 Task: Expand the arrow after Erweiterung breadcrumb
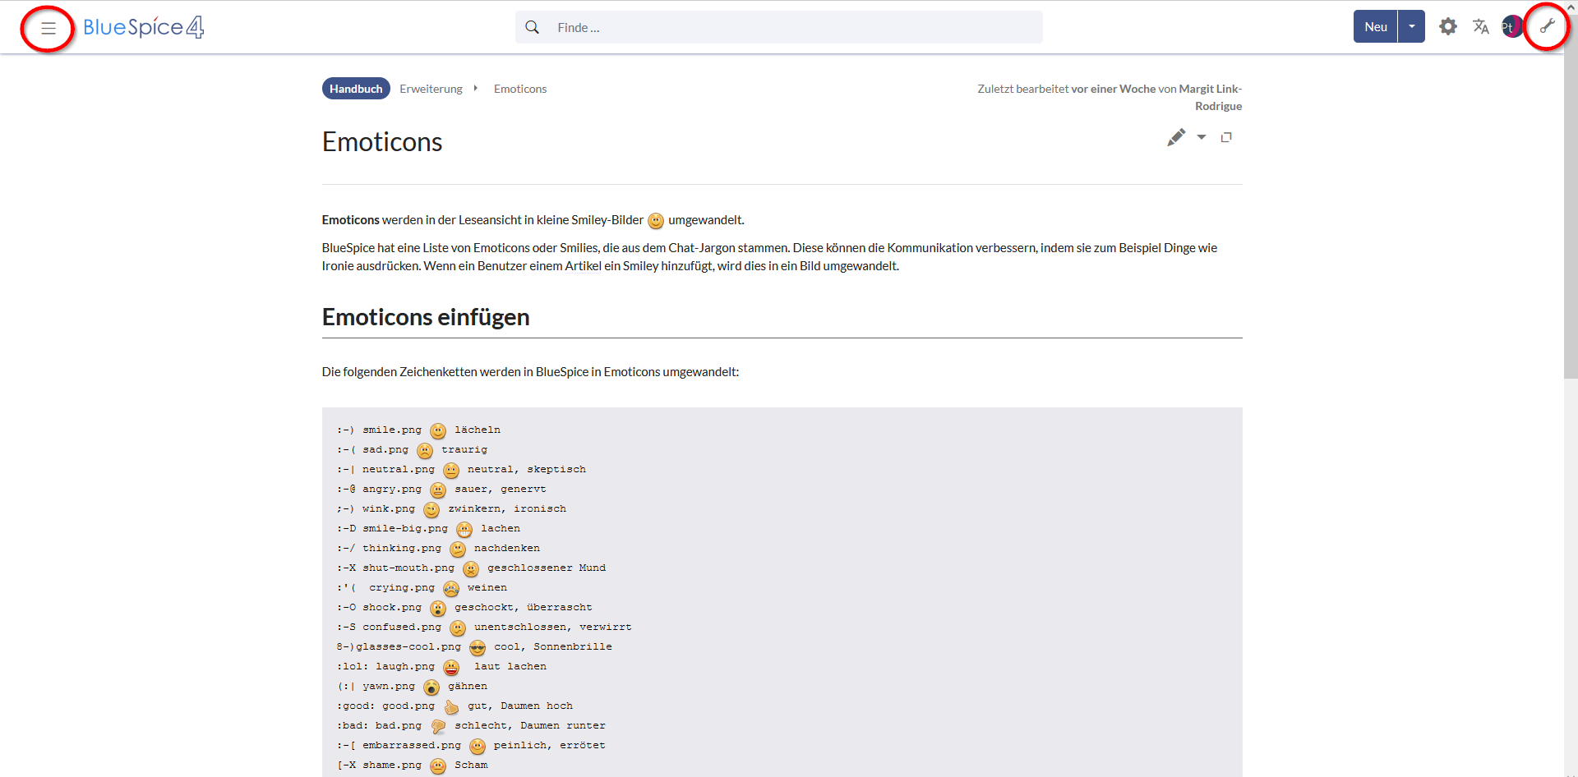[x=476, y=88]
